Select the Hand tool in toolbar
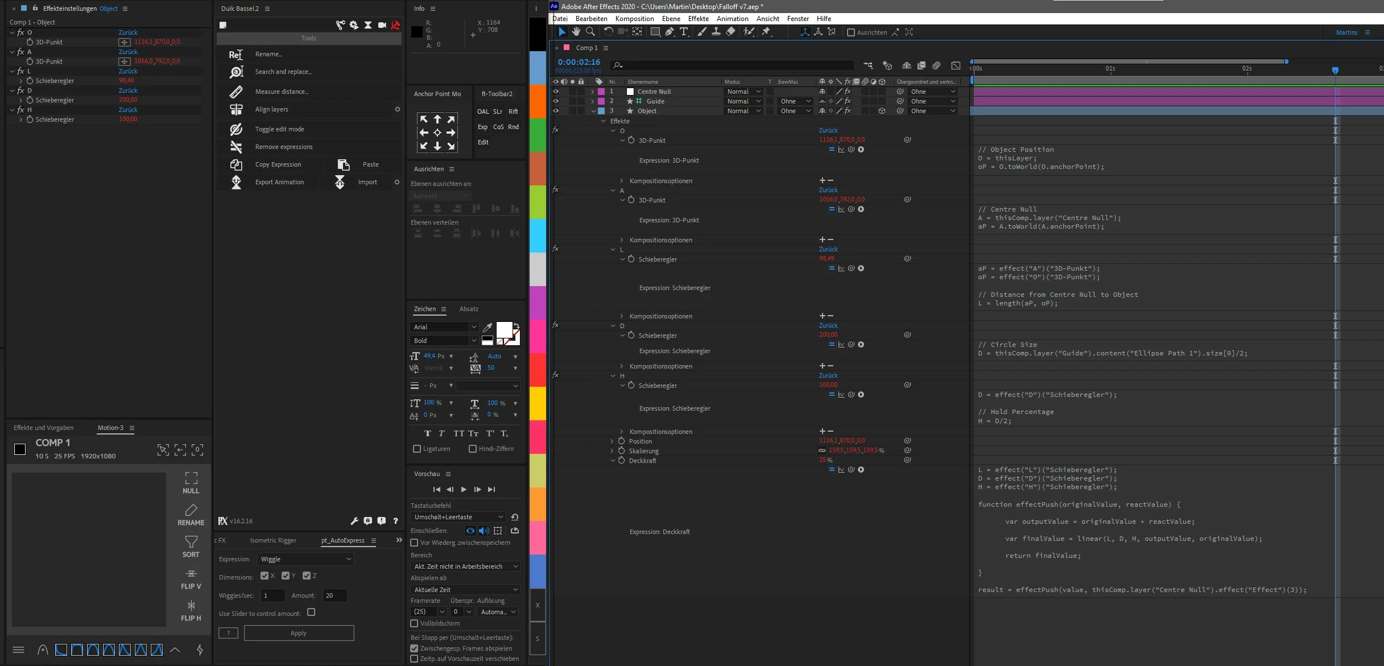Viewport: 1384px width, 666px height. (x=576, y=32)
